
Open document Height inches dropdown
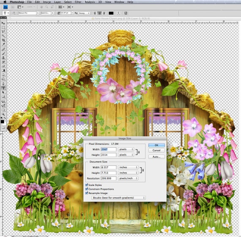point(128,173)
